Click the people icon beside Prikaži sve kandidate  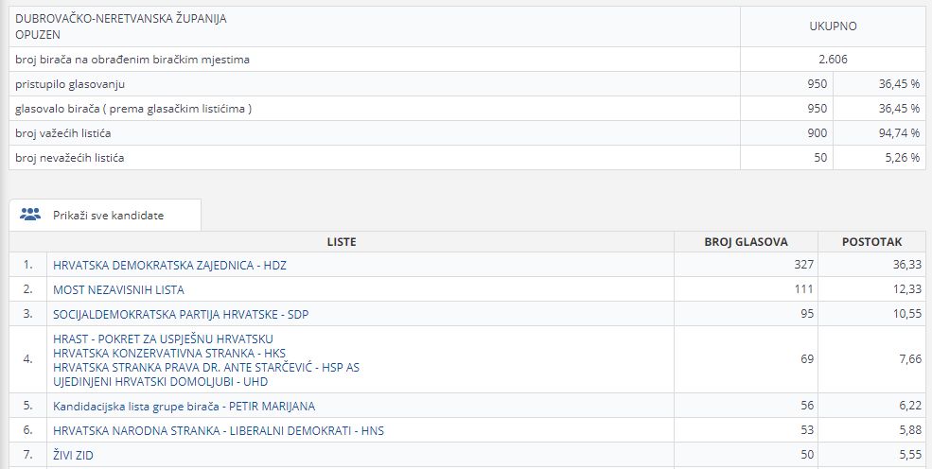[30, 215]
